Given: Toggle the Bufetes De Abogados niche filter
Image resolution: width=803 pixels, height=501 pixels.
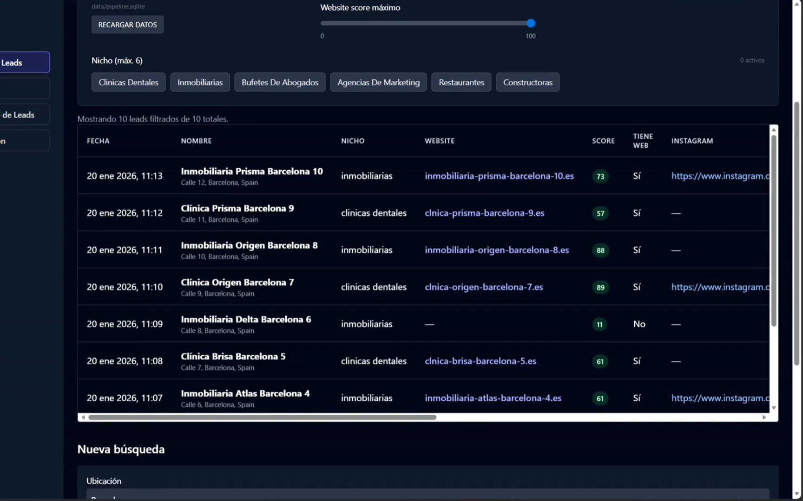Looking at the screenshot, I should [x=280, y=82].
